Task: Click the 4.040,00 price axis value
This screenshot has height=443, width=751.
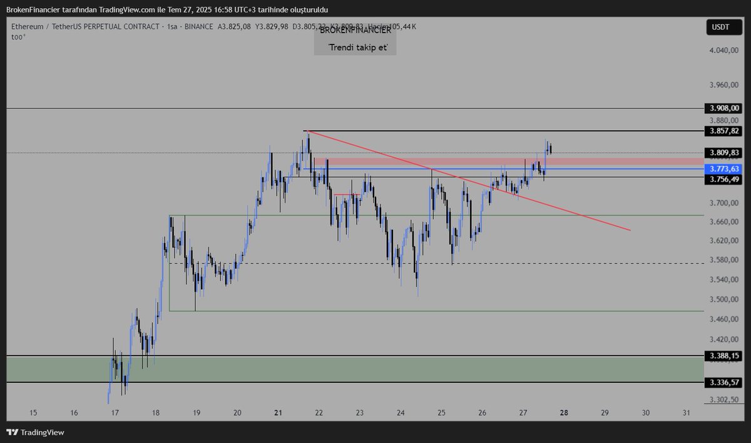Action: click(x=725, y=50)
